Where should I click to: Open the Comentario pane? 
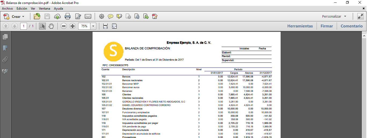(x=351, y=26)
